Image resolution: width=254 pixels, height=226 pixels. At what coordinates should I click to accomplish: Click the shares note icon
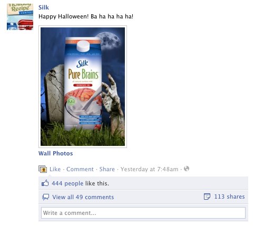coord(207,196)
